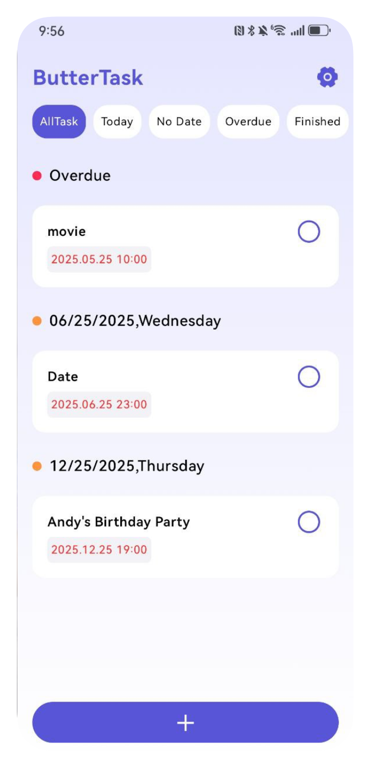Screen dimensions: 370x768
Task: Show the Overdue filter tab
Action: pyautogui.click(x=248, y=121)
